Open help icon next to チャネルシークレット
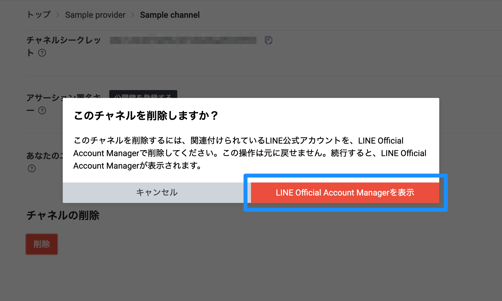 click(x=42, y=53)
